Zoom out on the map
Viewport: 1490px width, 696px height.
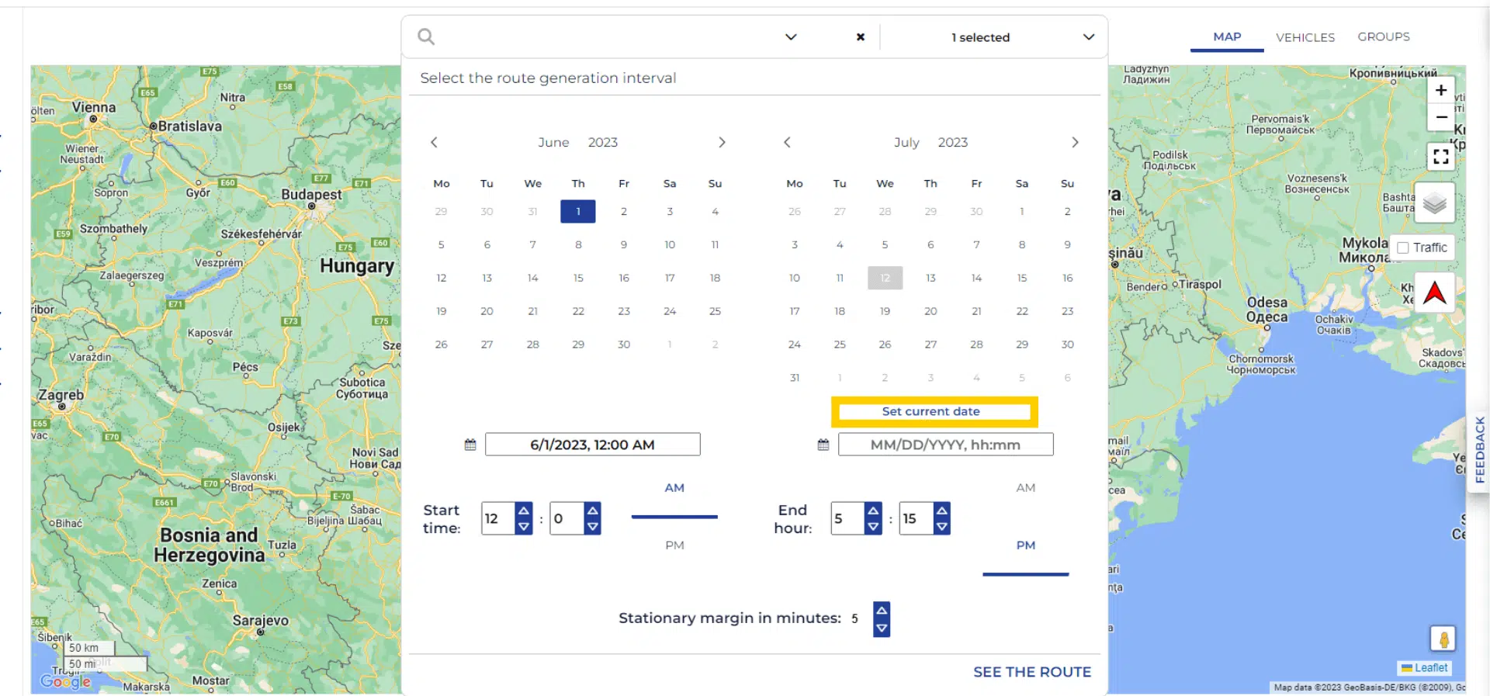[x=1440, y=117]
